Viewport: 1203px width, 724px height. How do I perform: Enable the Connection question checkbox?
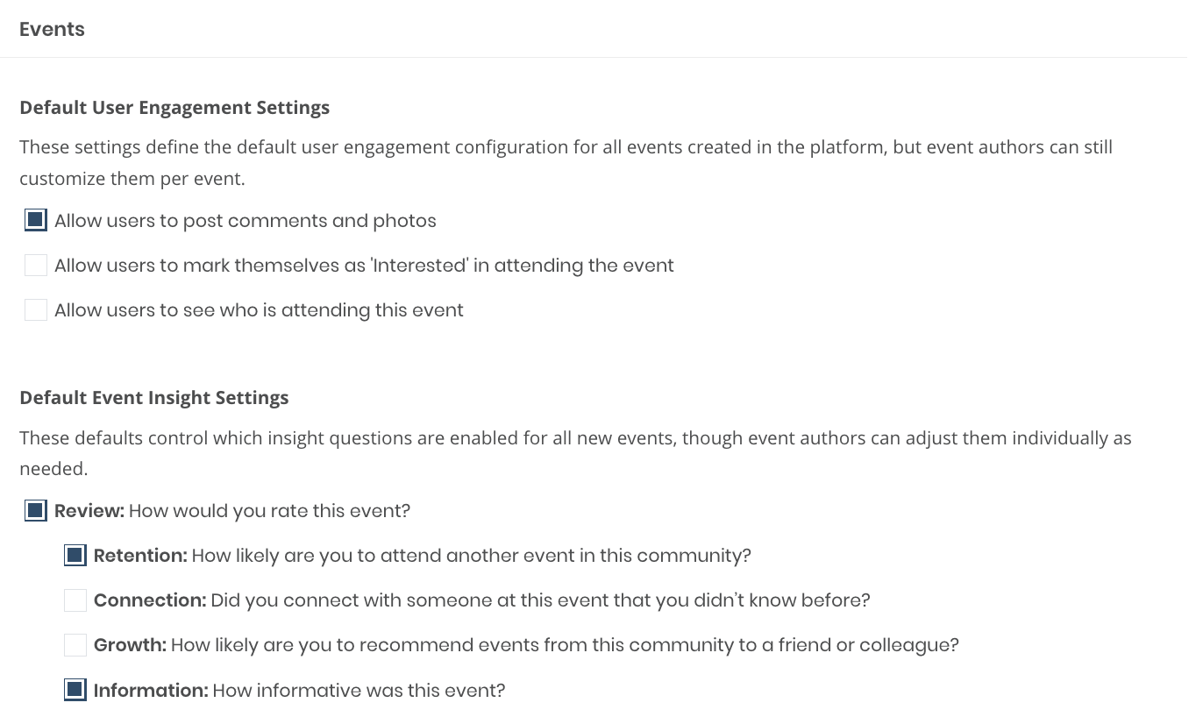(x=75, y=600)
